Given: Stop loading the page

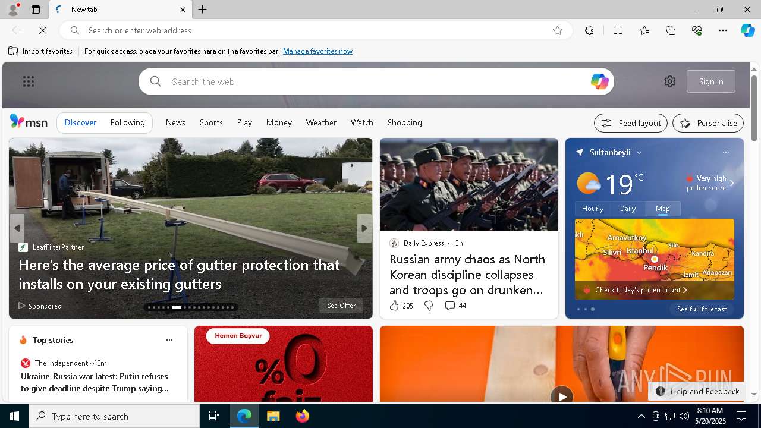Looking at the screenshot, I should click(43, 30).
